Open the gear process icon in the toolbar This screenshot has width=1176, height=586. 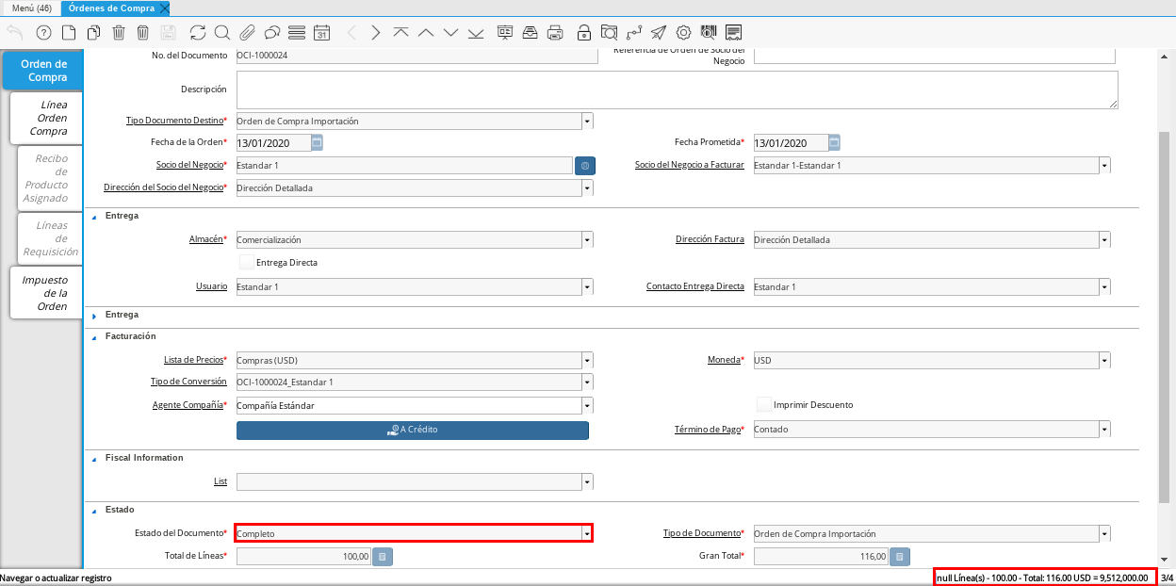(x=683, y=33)
